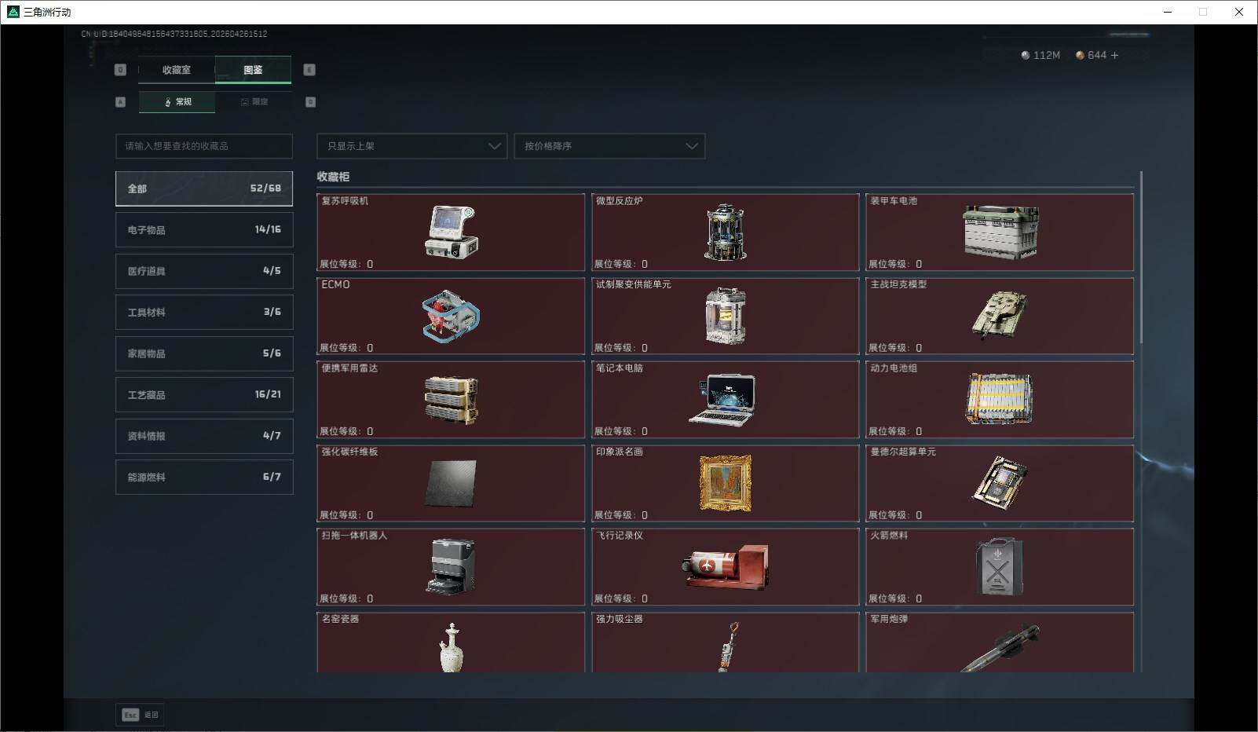Image resolution: width=1258 pixels, height=732 pixels.
Task: Open the 只显示上架 filter dropdown
Action: tap(412, 146)
